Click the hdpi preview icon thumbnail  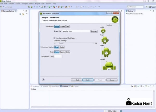pos(105,40)
